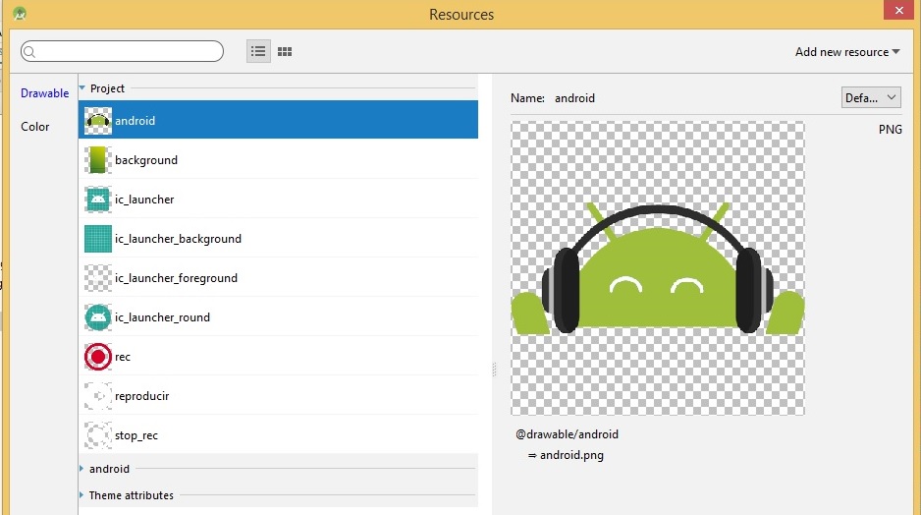This screenshot has width=921, height=515.
Task: Click the ic_launcher_round circular icon
Action: pos(98,317)
